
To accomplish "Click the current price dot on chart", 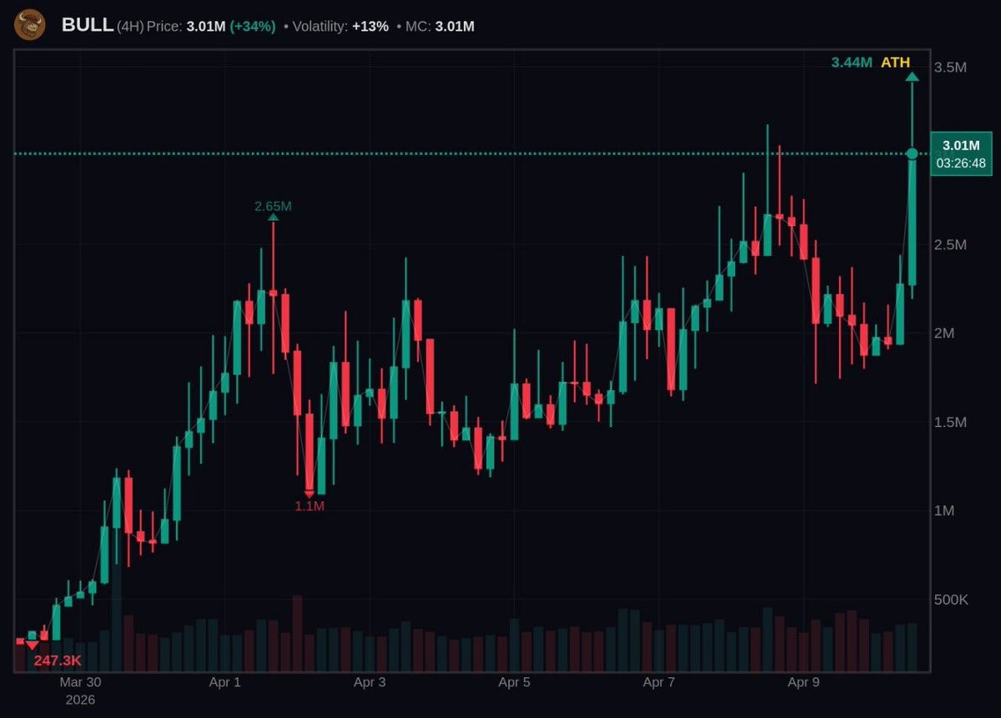I will tap(912, 153).
